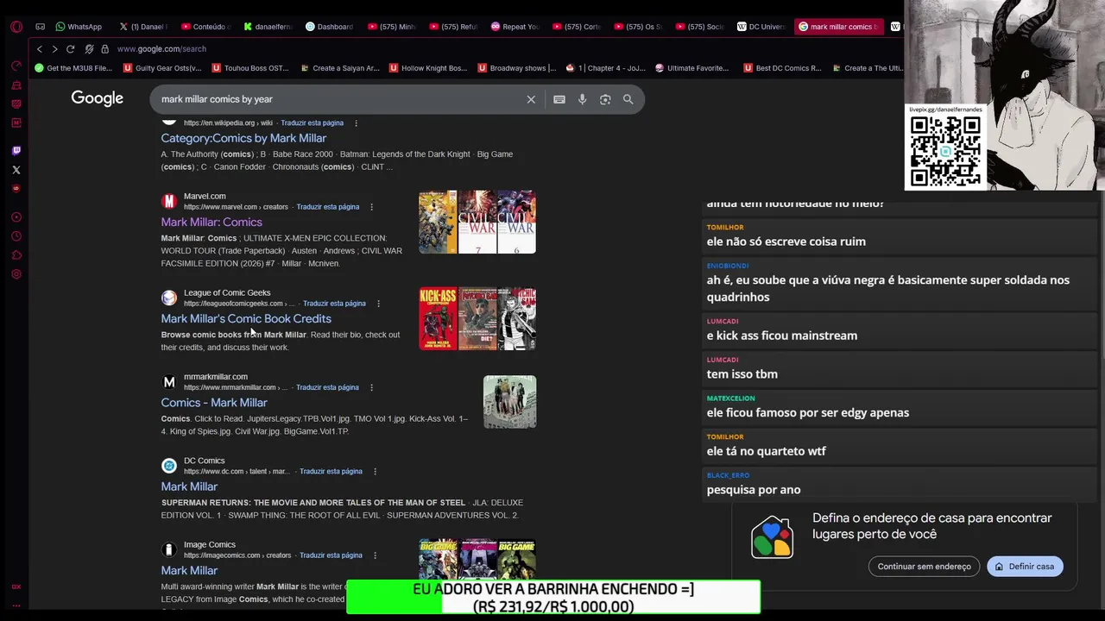Switch to the Dashboard tab
Image resolution: width=1105 pixels, height=621 pixels.
click(x=329, y=27)
